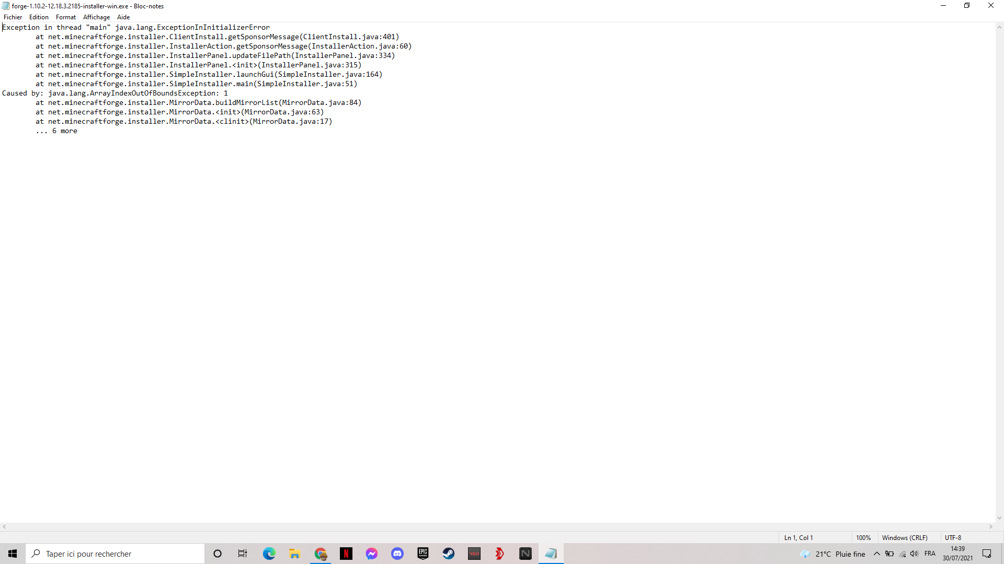This screenshot has width=1004, height=564.
Task: Switch to the Google Chrome window
Action: click(321, 554)
